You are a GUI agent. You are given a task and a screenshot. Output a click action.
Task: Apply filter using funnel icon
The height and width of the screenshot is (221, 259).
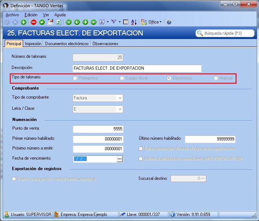(114, 22)
